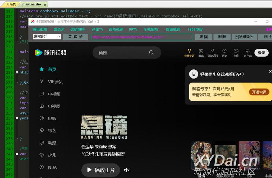The width and height of the screenshot is (272, 178).
Task: Click the Tencent Video logo
Action: (50, 53)
